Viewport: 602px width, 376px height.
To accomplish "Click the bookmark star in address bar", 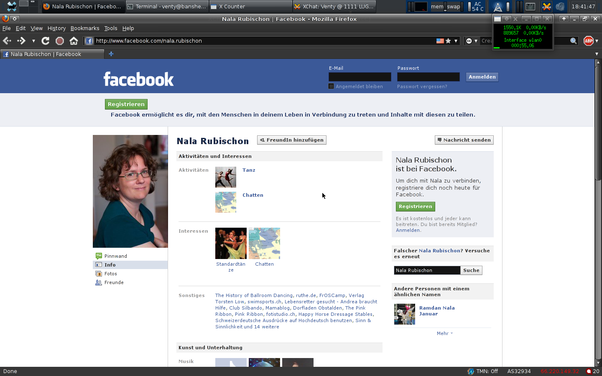I will (448, 41).
